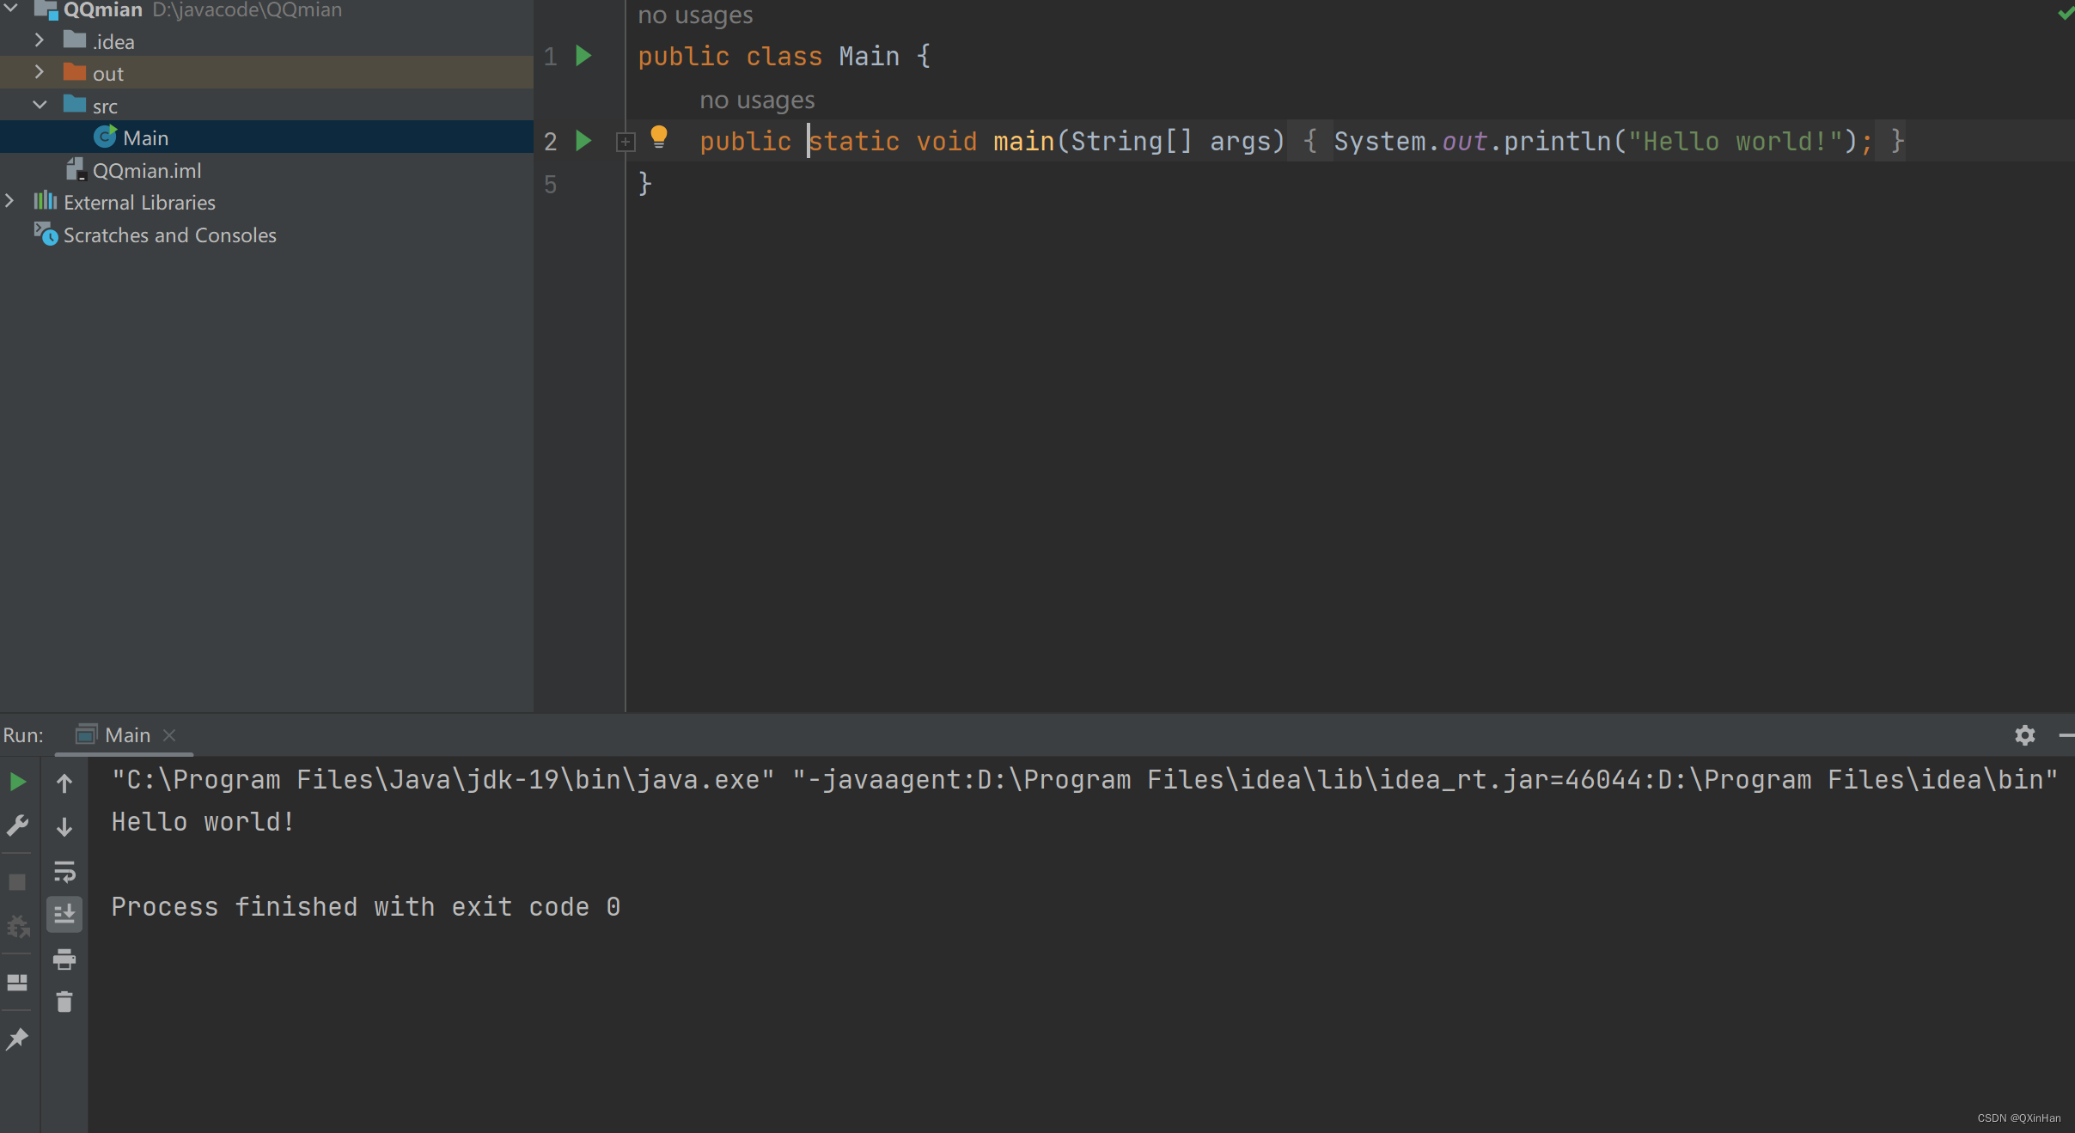The height and width of the screenshot is (1133, 2075).
Task: Click "Hello world!" console output line
Action: (x=203, y=821)
